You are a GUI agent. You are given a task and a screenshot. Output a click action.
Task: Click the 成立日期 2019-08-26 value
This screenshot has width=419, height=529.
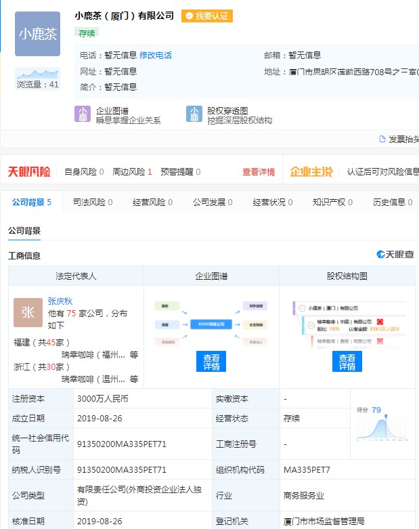pos(100,419)
